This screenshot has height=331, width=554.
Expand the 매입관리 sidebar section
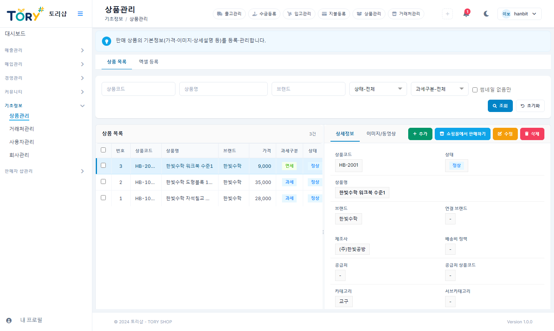(45, 64)
